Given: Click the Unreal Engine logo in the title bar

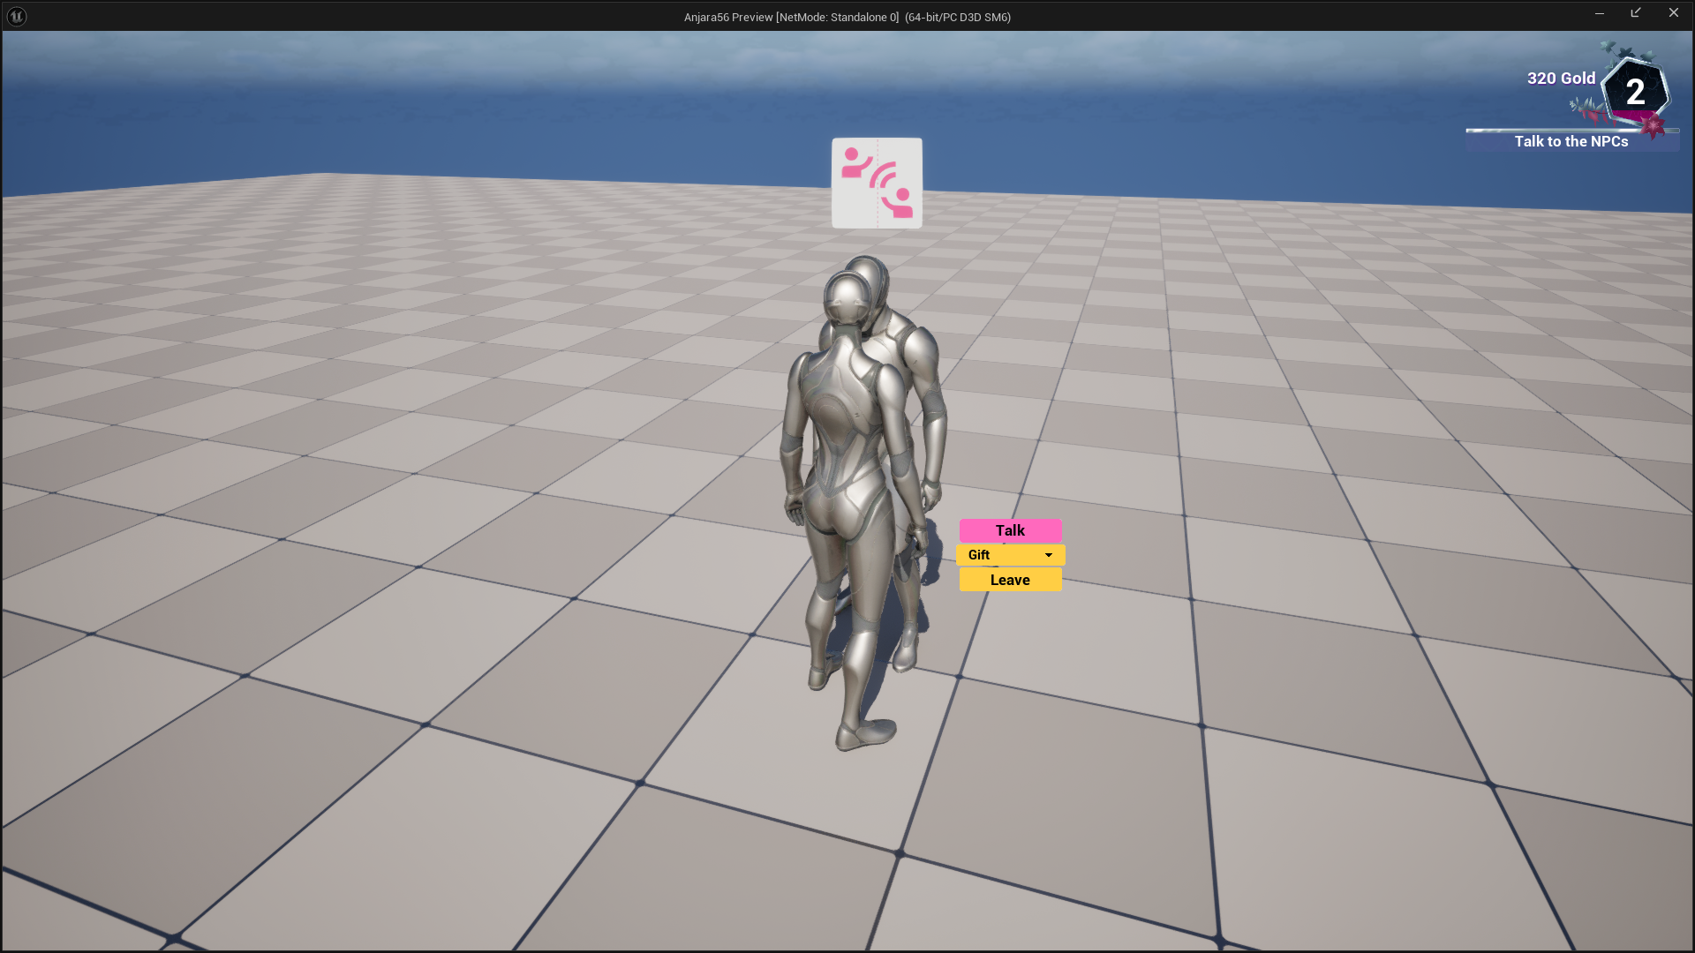Looking at the screenshot, I should (x=17, y=16).
